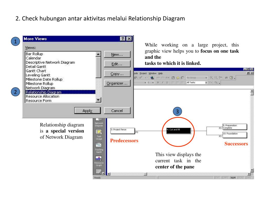Open Task Usage view in View Bar
This screenshot has height=197, width=263.
99,135
